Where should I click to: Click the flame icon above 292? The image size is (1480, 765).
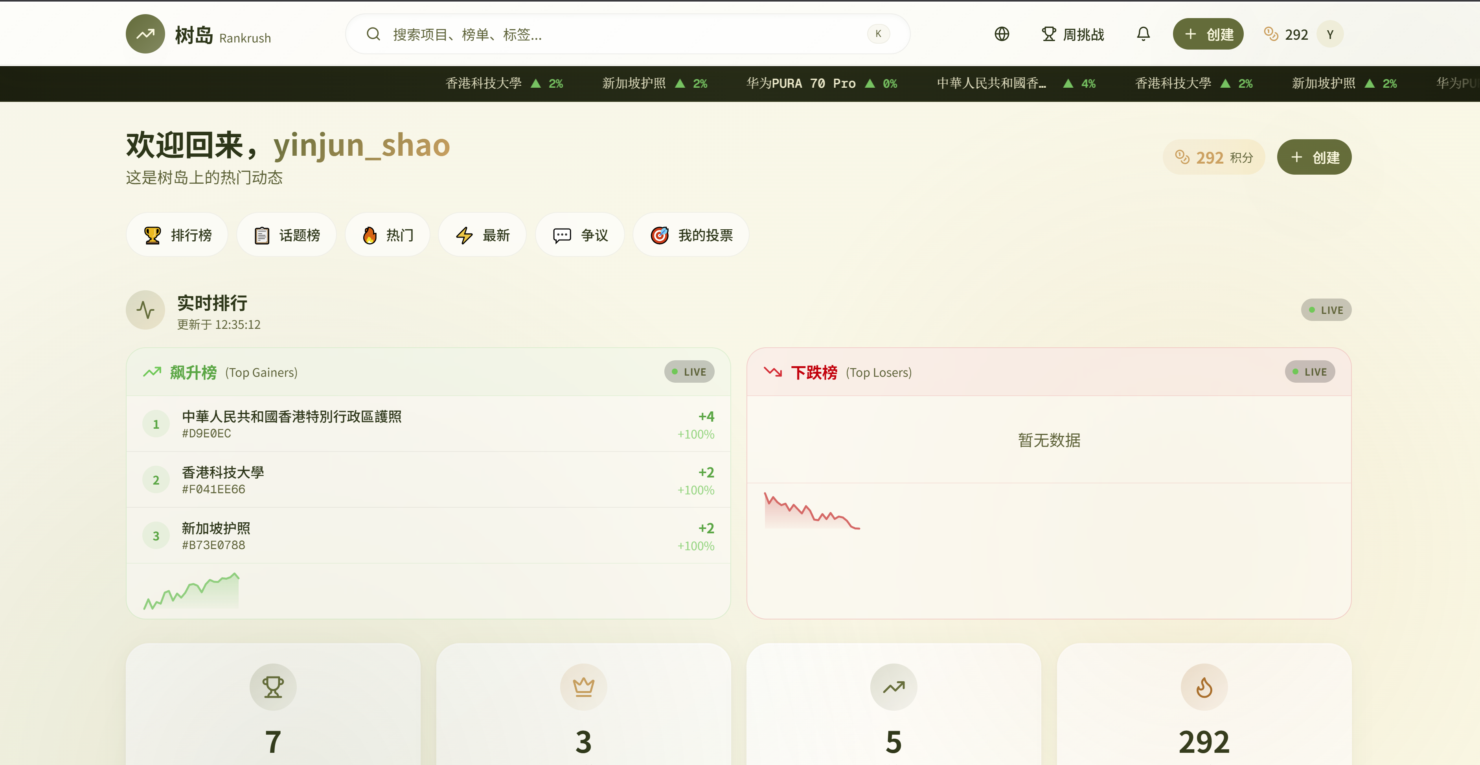(1204, 687)
